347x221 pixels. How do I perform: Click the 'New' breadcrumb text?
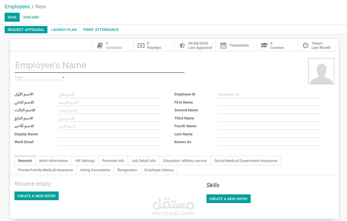point(41,7)
